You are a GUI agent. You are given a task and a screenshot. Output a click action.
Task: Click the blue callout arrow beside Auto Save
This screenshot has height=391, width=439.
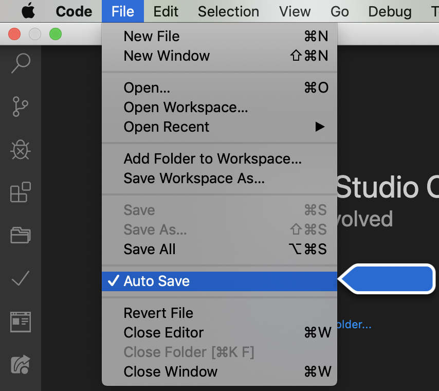pyautogui.click(x=391, y=279)
